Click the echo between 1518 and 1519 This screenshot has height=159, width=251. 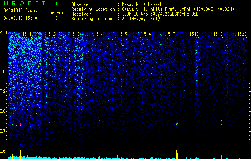coord(204,124)
